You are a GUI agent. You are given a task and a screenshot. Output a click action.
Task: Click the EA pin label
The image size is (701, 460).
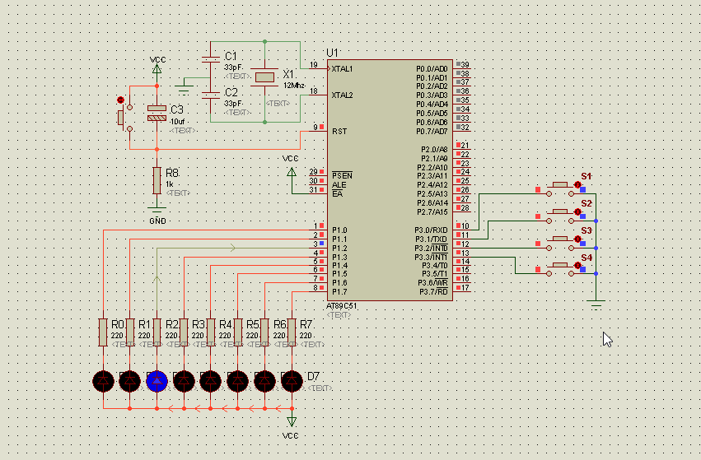tap(337, 194)
